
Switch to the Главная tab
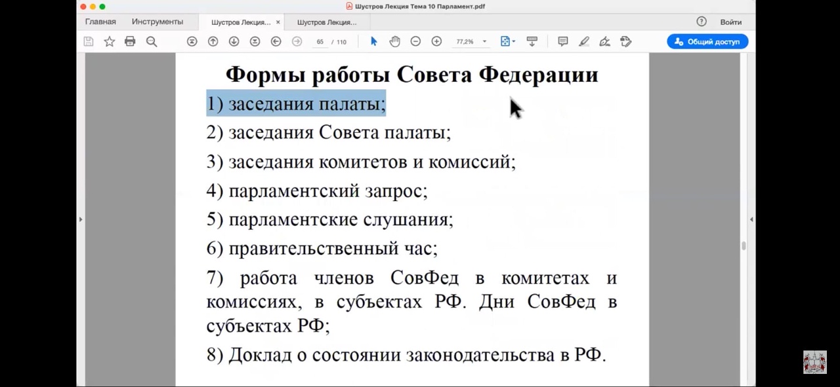(x=100, y=22)
